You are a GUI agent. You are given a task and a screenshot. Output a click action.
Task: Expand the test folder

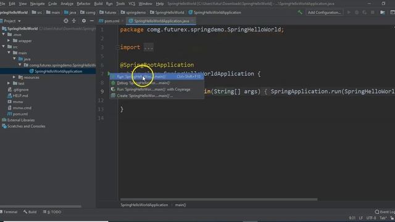[9, 83]
